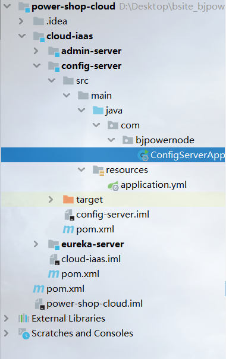Image resolution: width=226 pixels, height=359 pixels.
Task: Click the cloud-iaas module folder icon
Action: click(x=39, y=37)
